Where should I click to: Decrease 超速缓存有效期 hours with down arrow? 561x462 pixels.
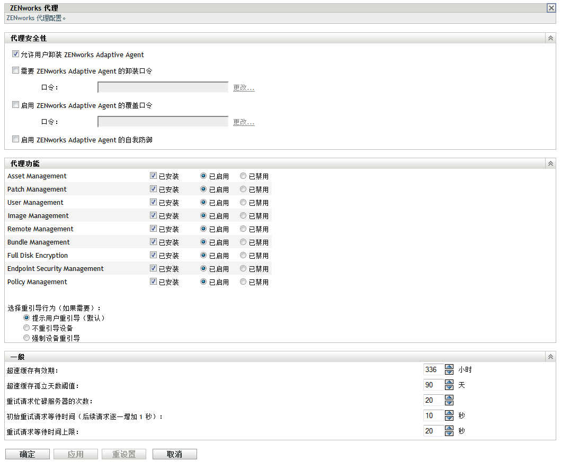[449, 372]
